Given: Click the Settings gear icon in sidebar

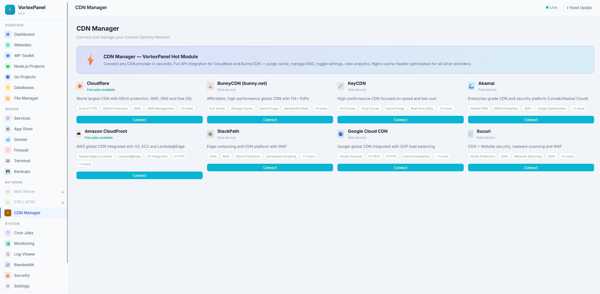Looking at the screenshot, I should [x=8, y=286].
